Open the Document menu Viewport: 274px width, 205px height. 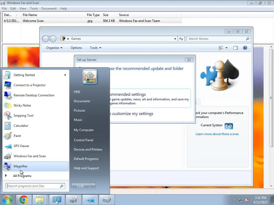[x=49, y=8]
